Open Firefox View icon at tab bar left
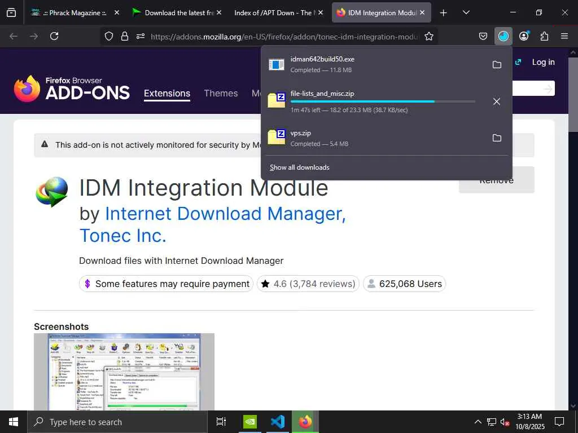578x433 pixels. click(11, 13)
